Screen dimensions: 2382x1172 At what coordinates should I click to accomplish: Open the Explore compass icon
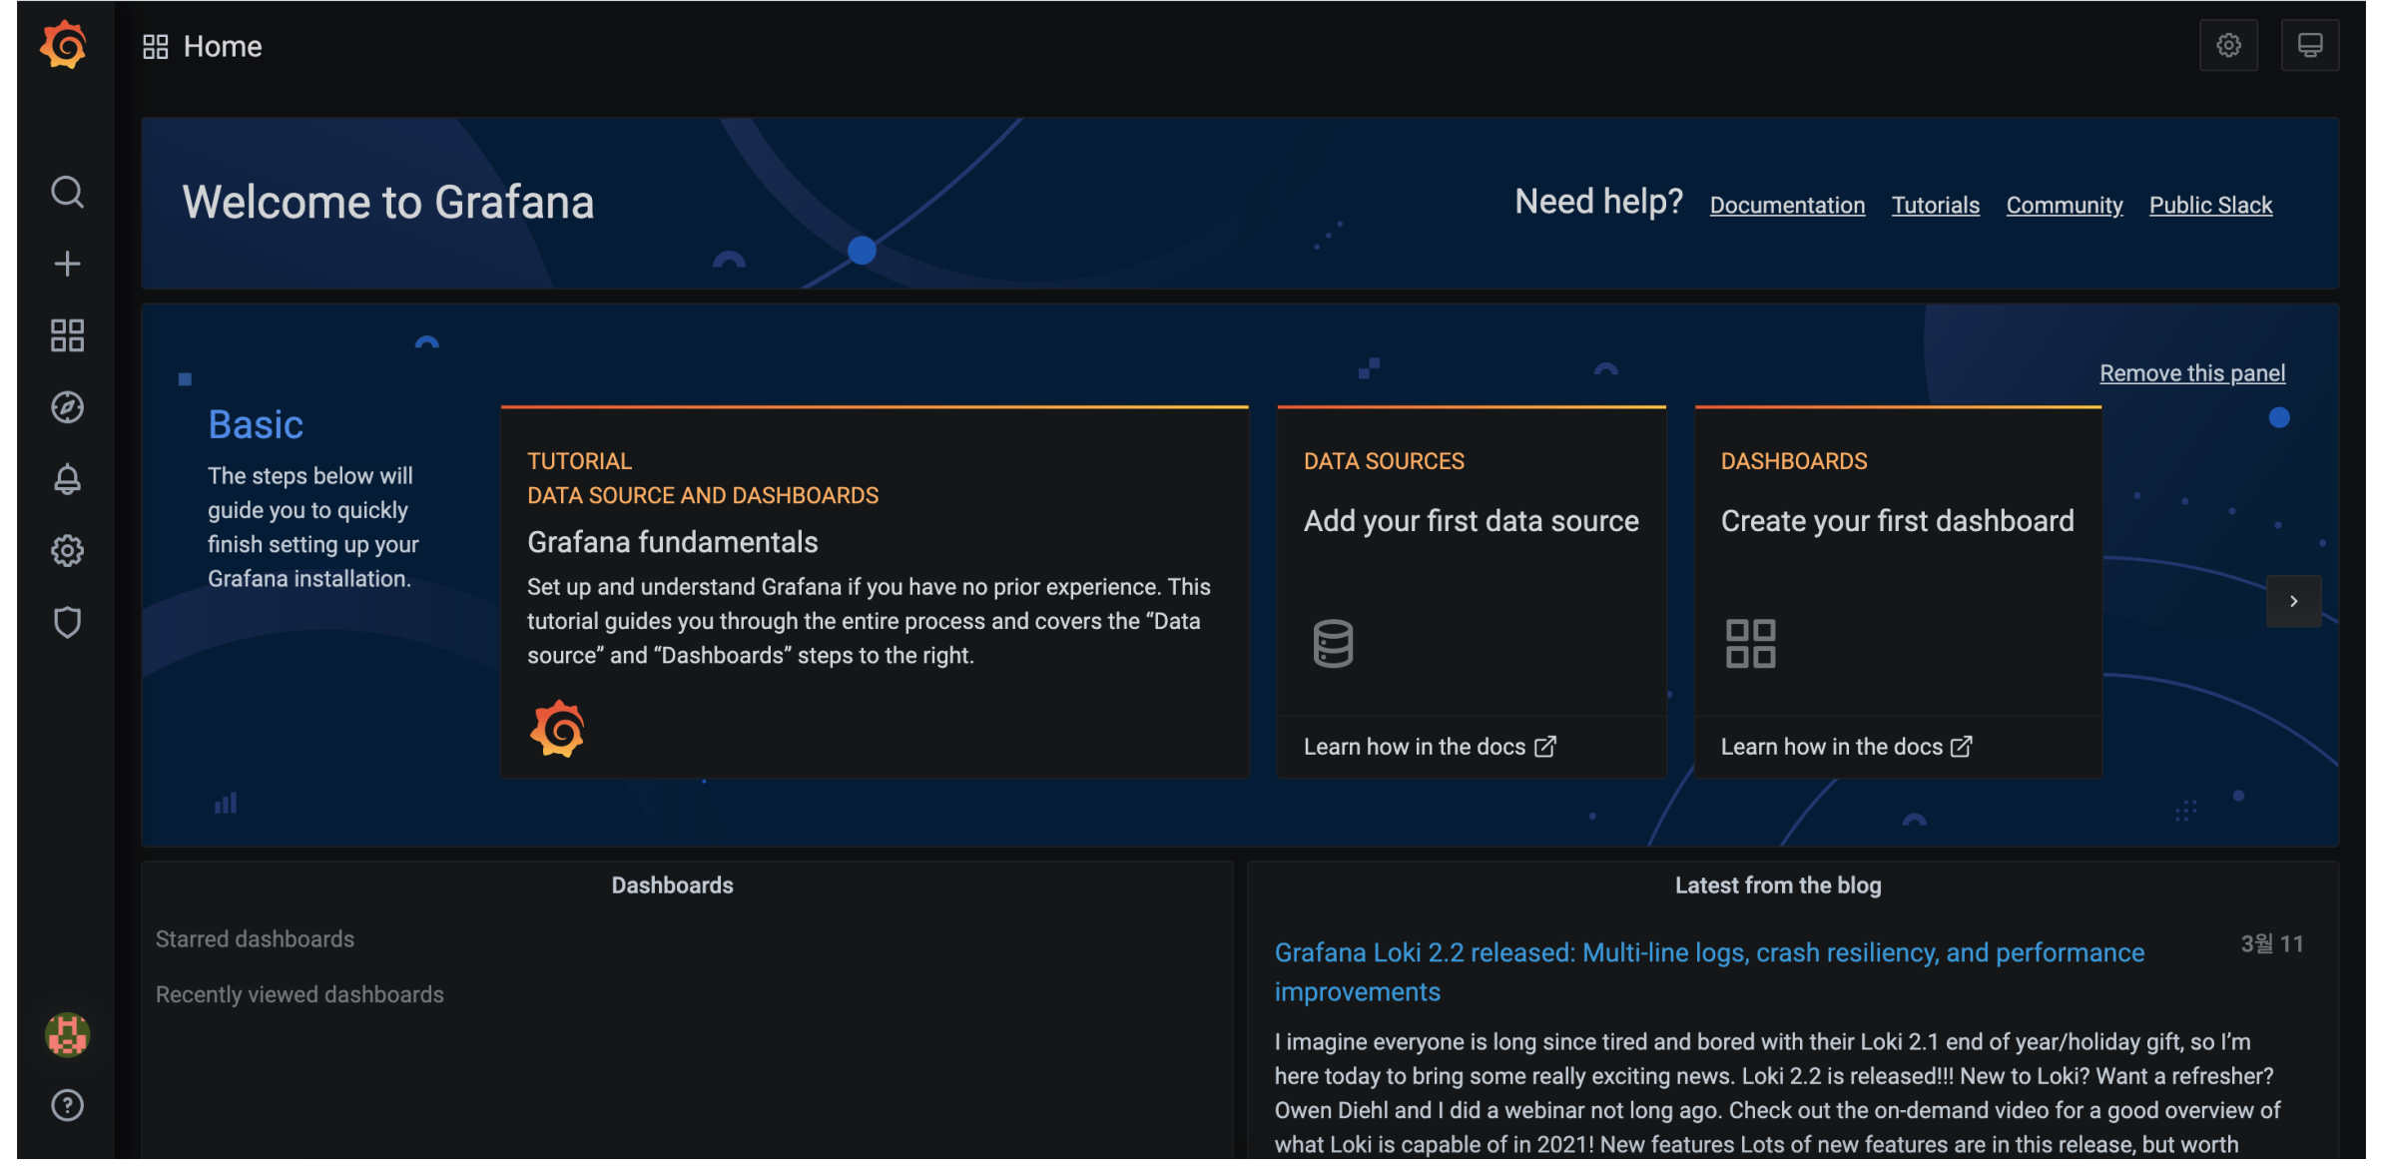click(67, 407)
